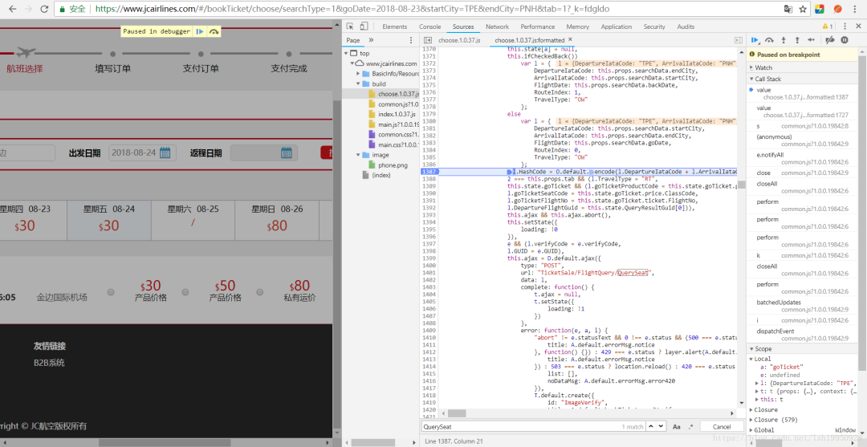This screenshot has width=867, height=447.
Task: Click the Cancel search button
Action: [721, 427]
